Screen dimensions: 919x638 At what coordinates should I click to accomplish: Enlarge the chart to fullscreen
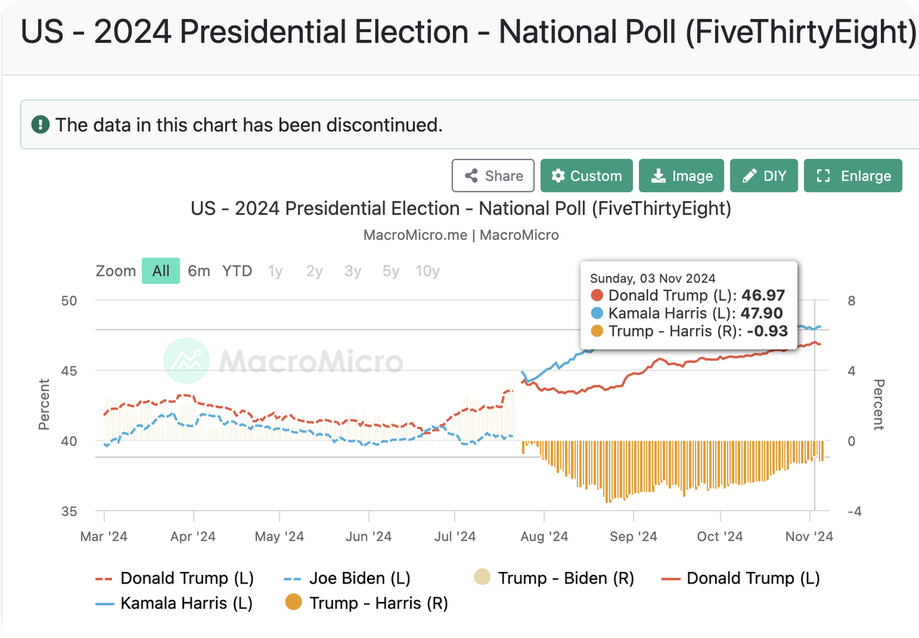[852, 176]
